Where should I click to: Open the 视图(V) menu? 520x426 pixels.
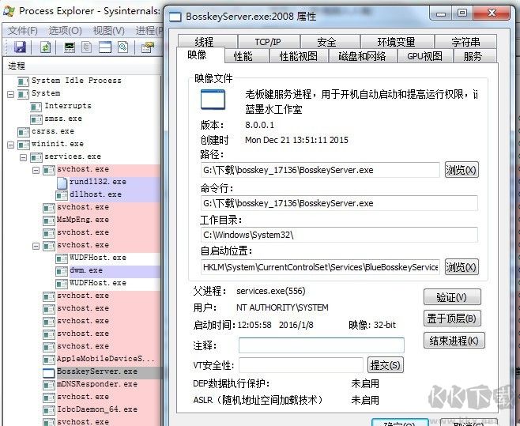[x=109, y=31]
